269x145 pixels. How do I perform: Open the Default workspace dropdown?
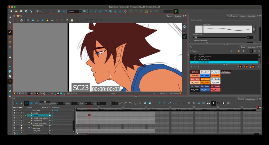80,11
